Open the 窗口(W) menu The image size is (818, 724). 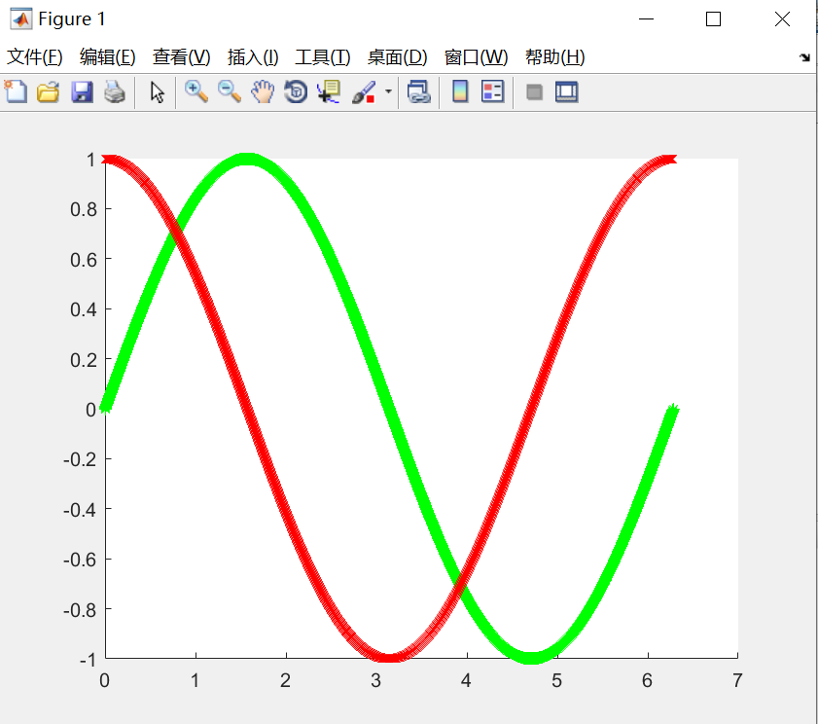coord(477,56)
